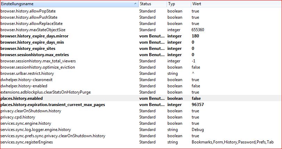Click the sort arrow in Einstellungsname header

[135, 4]
